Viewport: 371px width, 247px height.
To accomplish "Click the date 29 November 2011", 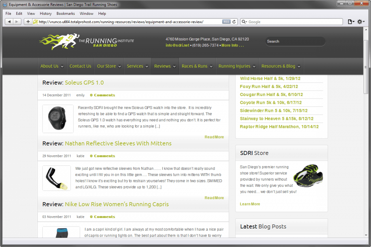I will pyautogui.click(x=57, y=156).
